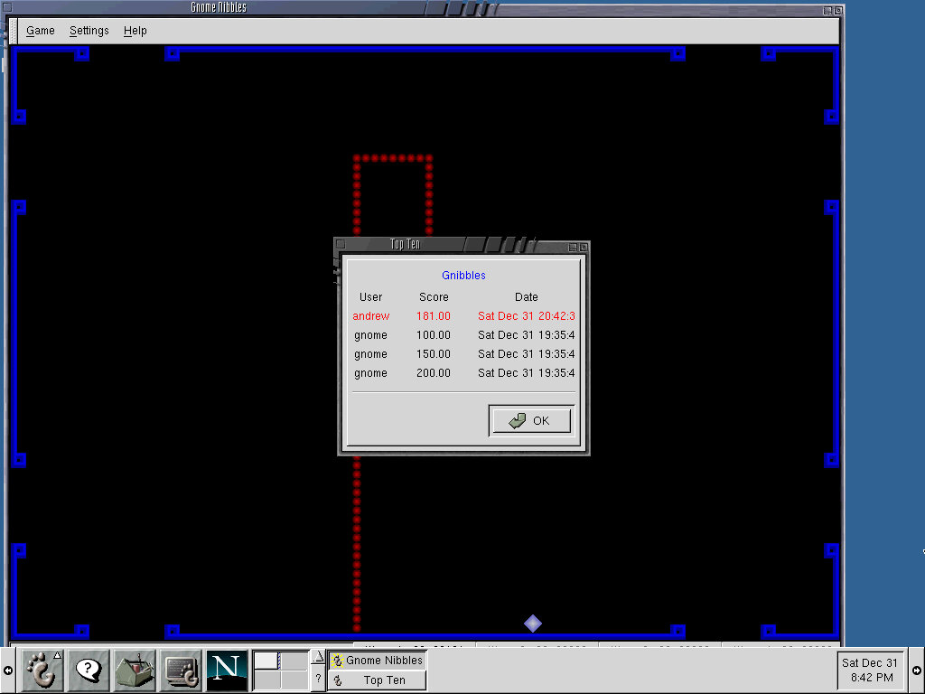925x694 pixels.
Task: Open the Help menu
Action: coord(135,31)
